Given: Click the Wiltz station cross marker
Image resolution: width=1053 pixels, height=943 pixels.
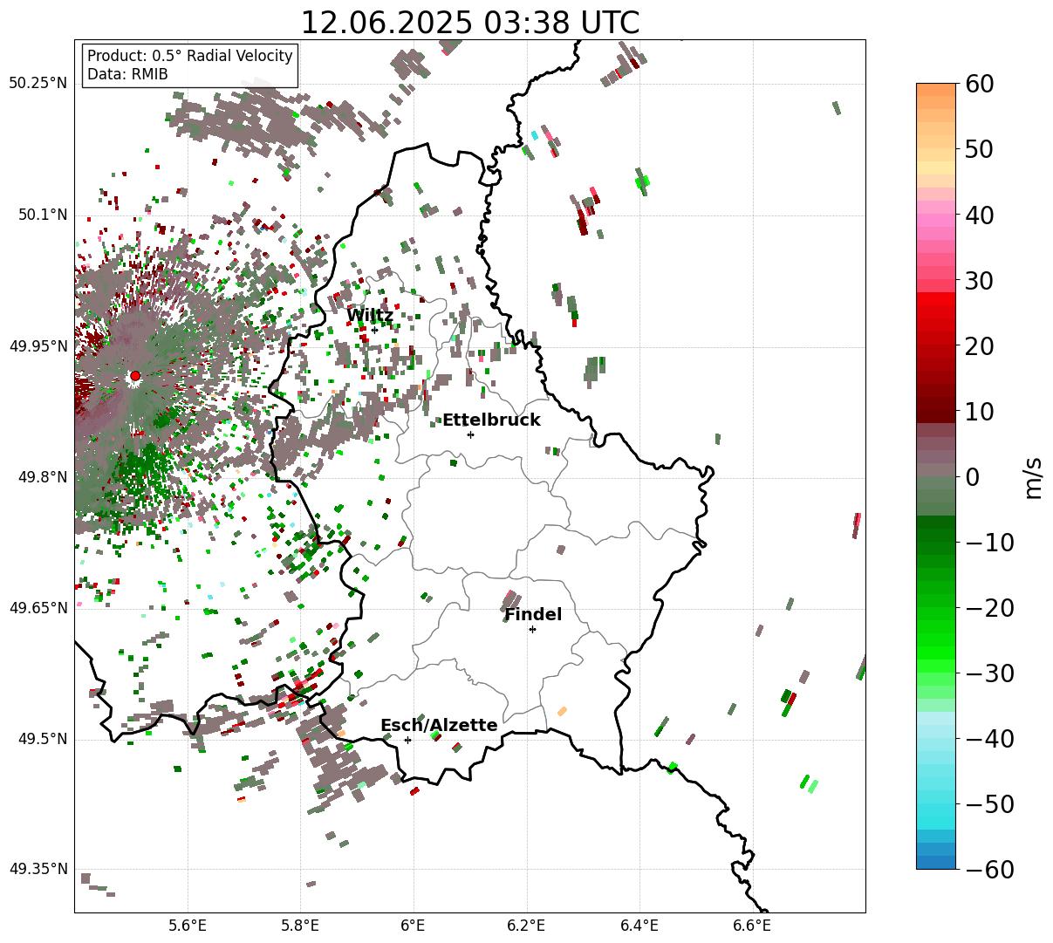Looking at the screenshot, I should 375,330.
